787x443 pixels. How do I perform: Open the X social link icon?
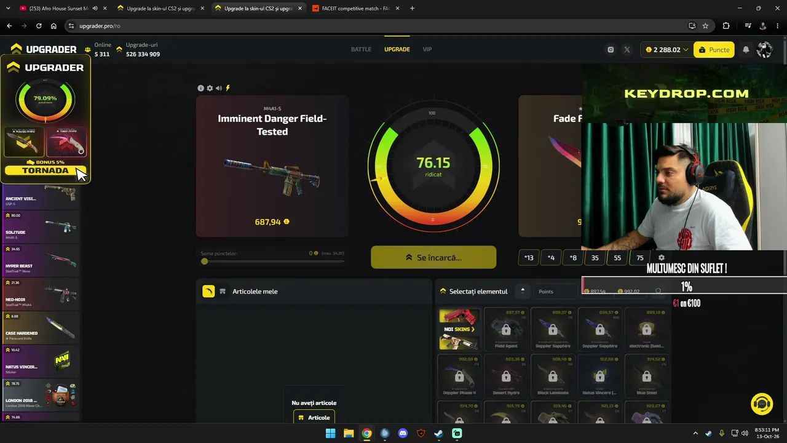pos(627,50)
